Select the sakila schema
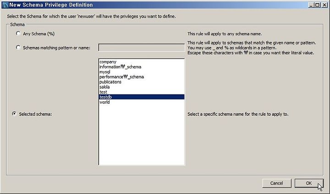This screenshot has width=330, height=194. point(142,87)
